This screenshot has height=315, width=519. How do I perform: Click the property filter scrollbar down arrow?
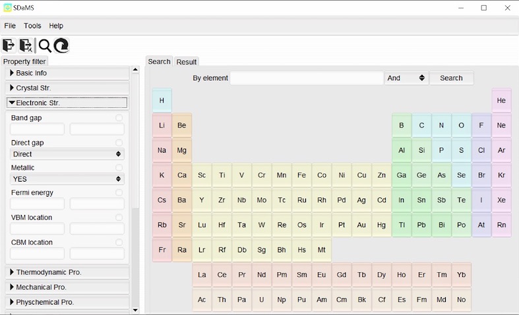[x=135, y=310]
